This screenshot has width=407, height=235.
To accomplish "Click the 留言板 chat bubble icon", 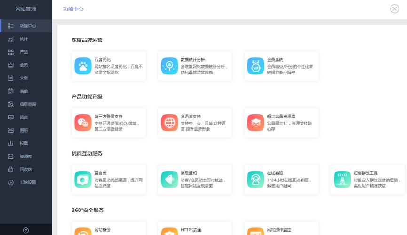I will click(83, 179).
